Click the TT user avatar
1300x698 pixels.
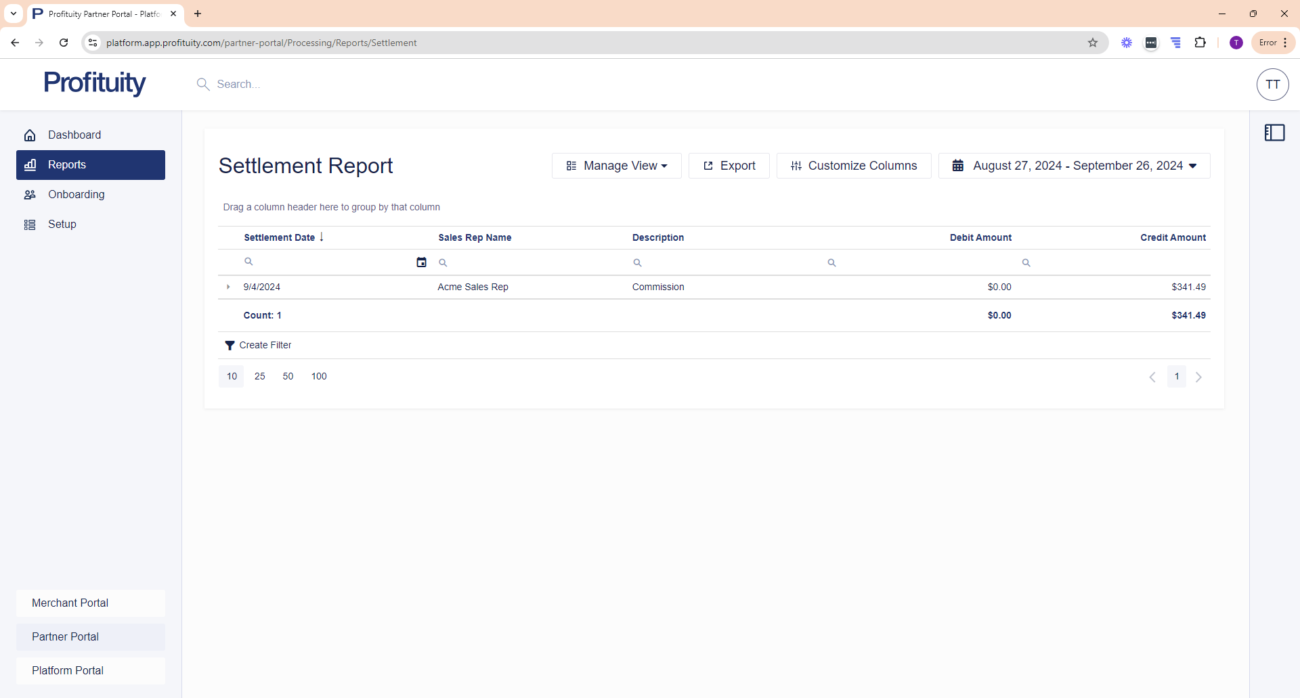point(1272,85)
